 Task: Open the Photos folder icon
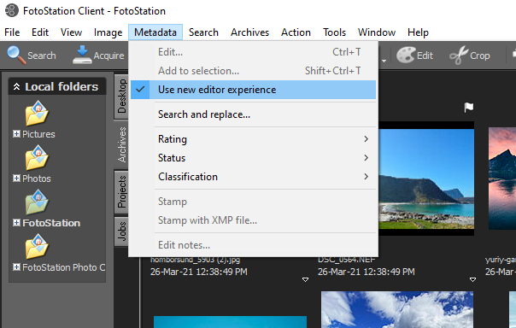[x=37, y=158]
